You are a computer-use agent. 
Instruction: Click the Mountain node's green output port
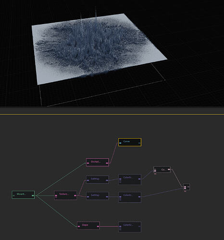tap(33, 196)
